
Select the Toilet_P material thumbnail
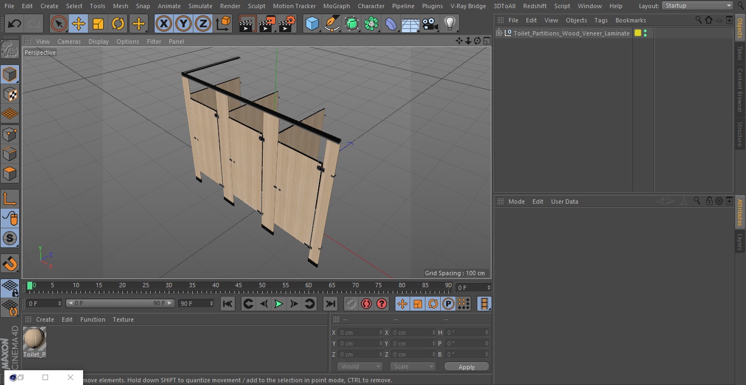click(x=34, y=339)
